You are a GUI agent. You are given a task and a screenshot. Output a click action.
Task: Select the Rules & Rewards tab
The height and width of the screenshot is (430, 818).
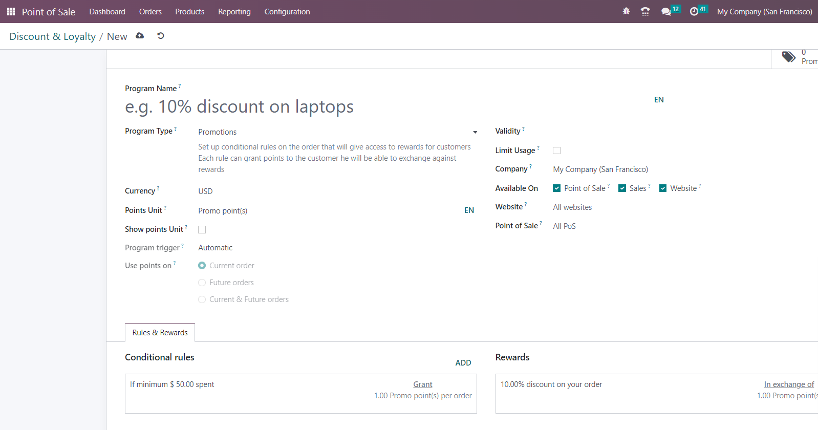160,333
